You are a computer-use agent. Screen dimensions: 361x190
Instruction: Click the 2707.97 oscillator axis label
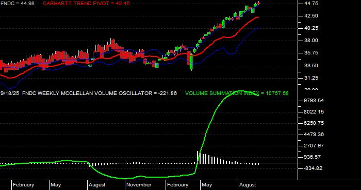[x=314, y=145]
